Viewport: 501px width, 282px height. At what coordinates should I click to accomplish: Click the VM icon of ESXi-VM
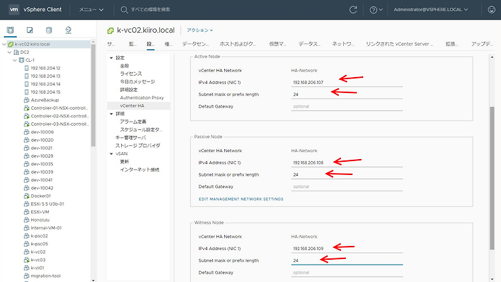pos(26,212)
